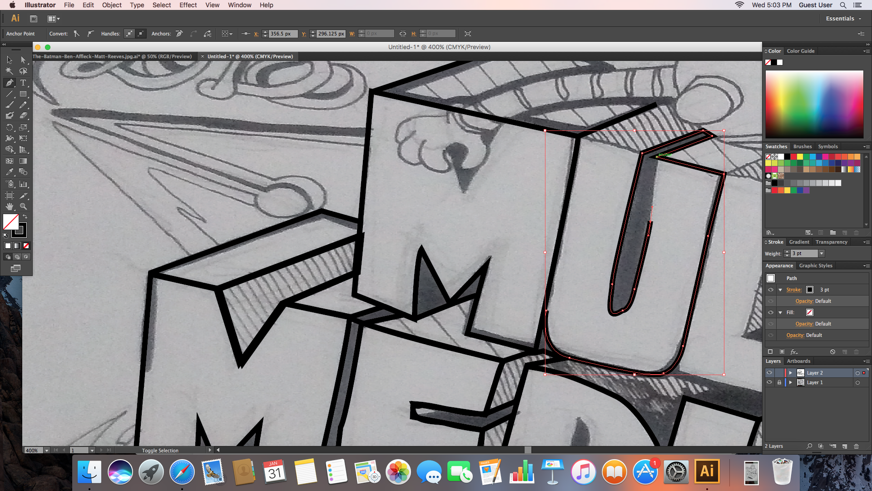Create new layer in Layers panel
872x491 pixels.
844,446
